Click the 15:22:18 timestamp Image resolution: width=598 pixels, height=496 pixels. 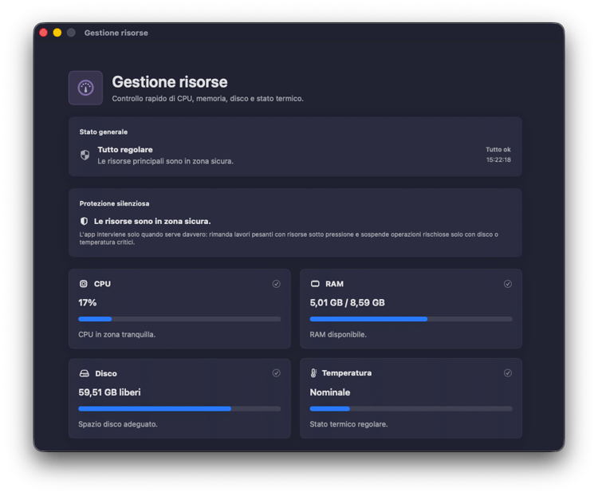[498, 159]
